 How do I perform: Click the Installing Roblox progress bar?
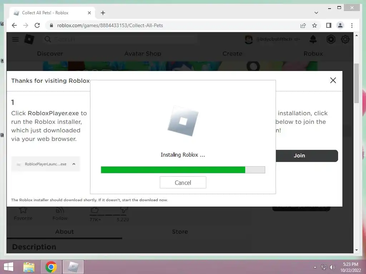[183, 169]
